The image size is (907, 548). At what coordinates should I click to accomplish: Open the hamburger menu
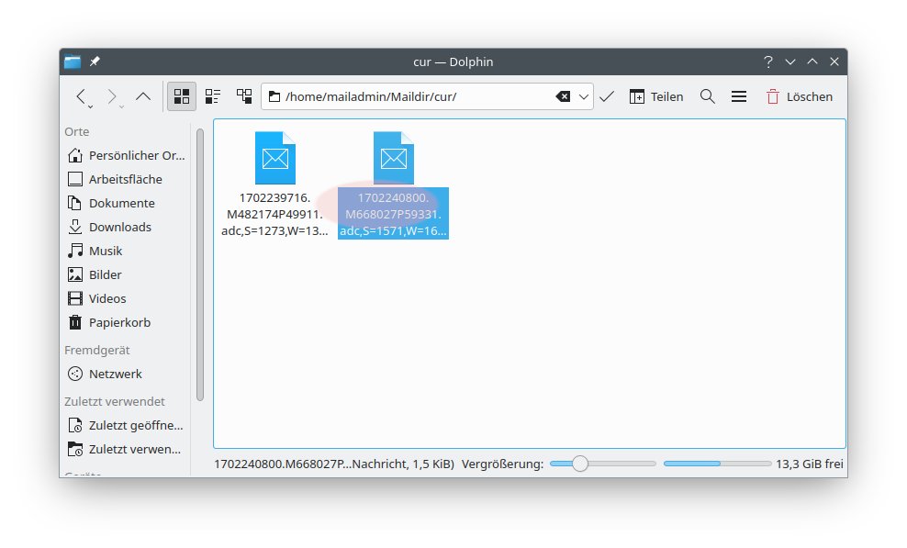pyautogui.click(x=738, y=96)
